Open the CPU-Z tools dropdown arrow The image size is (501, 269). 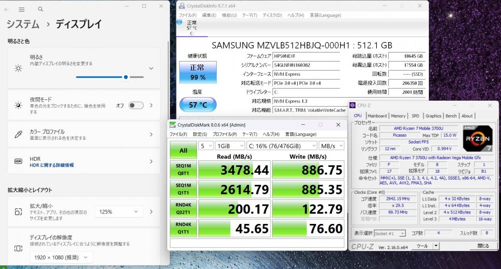click(436, 246)
